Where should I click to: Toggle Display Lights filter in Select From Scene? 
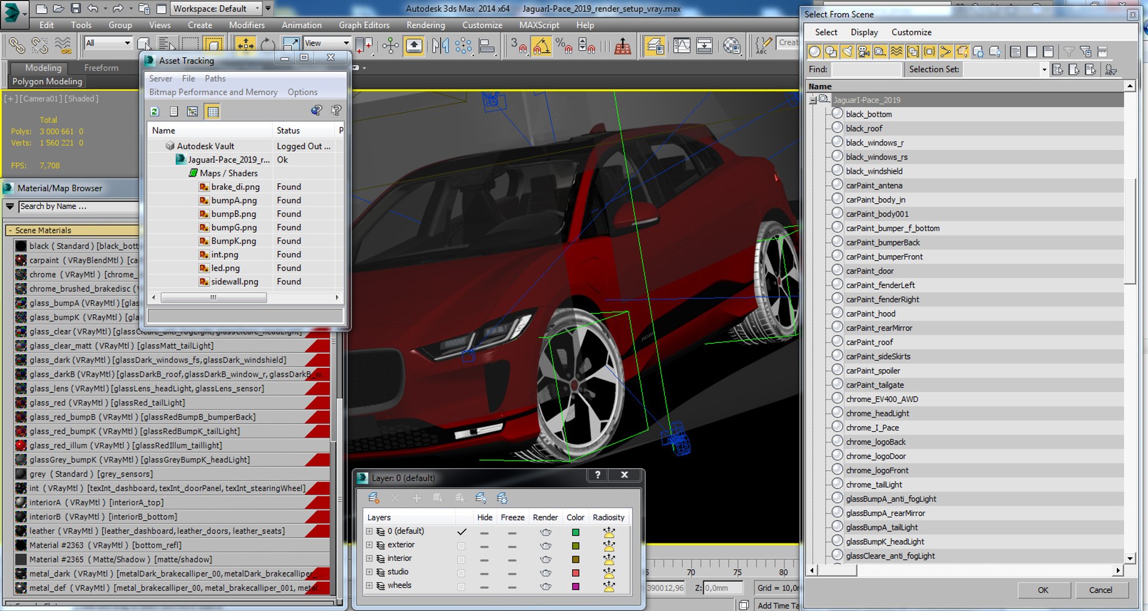pyautogui.click(x=847, y=51)
